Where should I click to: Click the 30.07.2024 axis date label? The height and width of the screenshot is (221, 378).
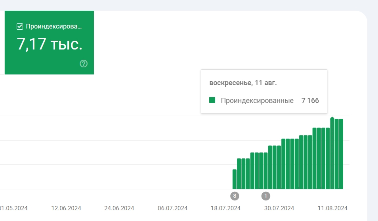[x=279, y=208]
